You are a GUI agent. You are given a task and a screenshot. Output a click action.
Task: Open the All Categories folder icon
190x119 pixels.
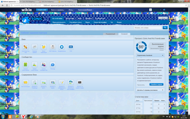(26, 82)
